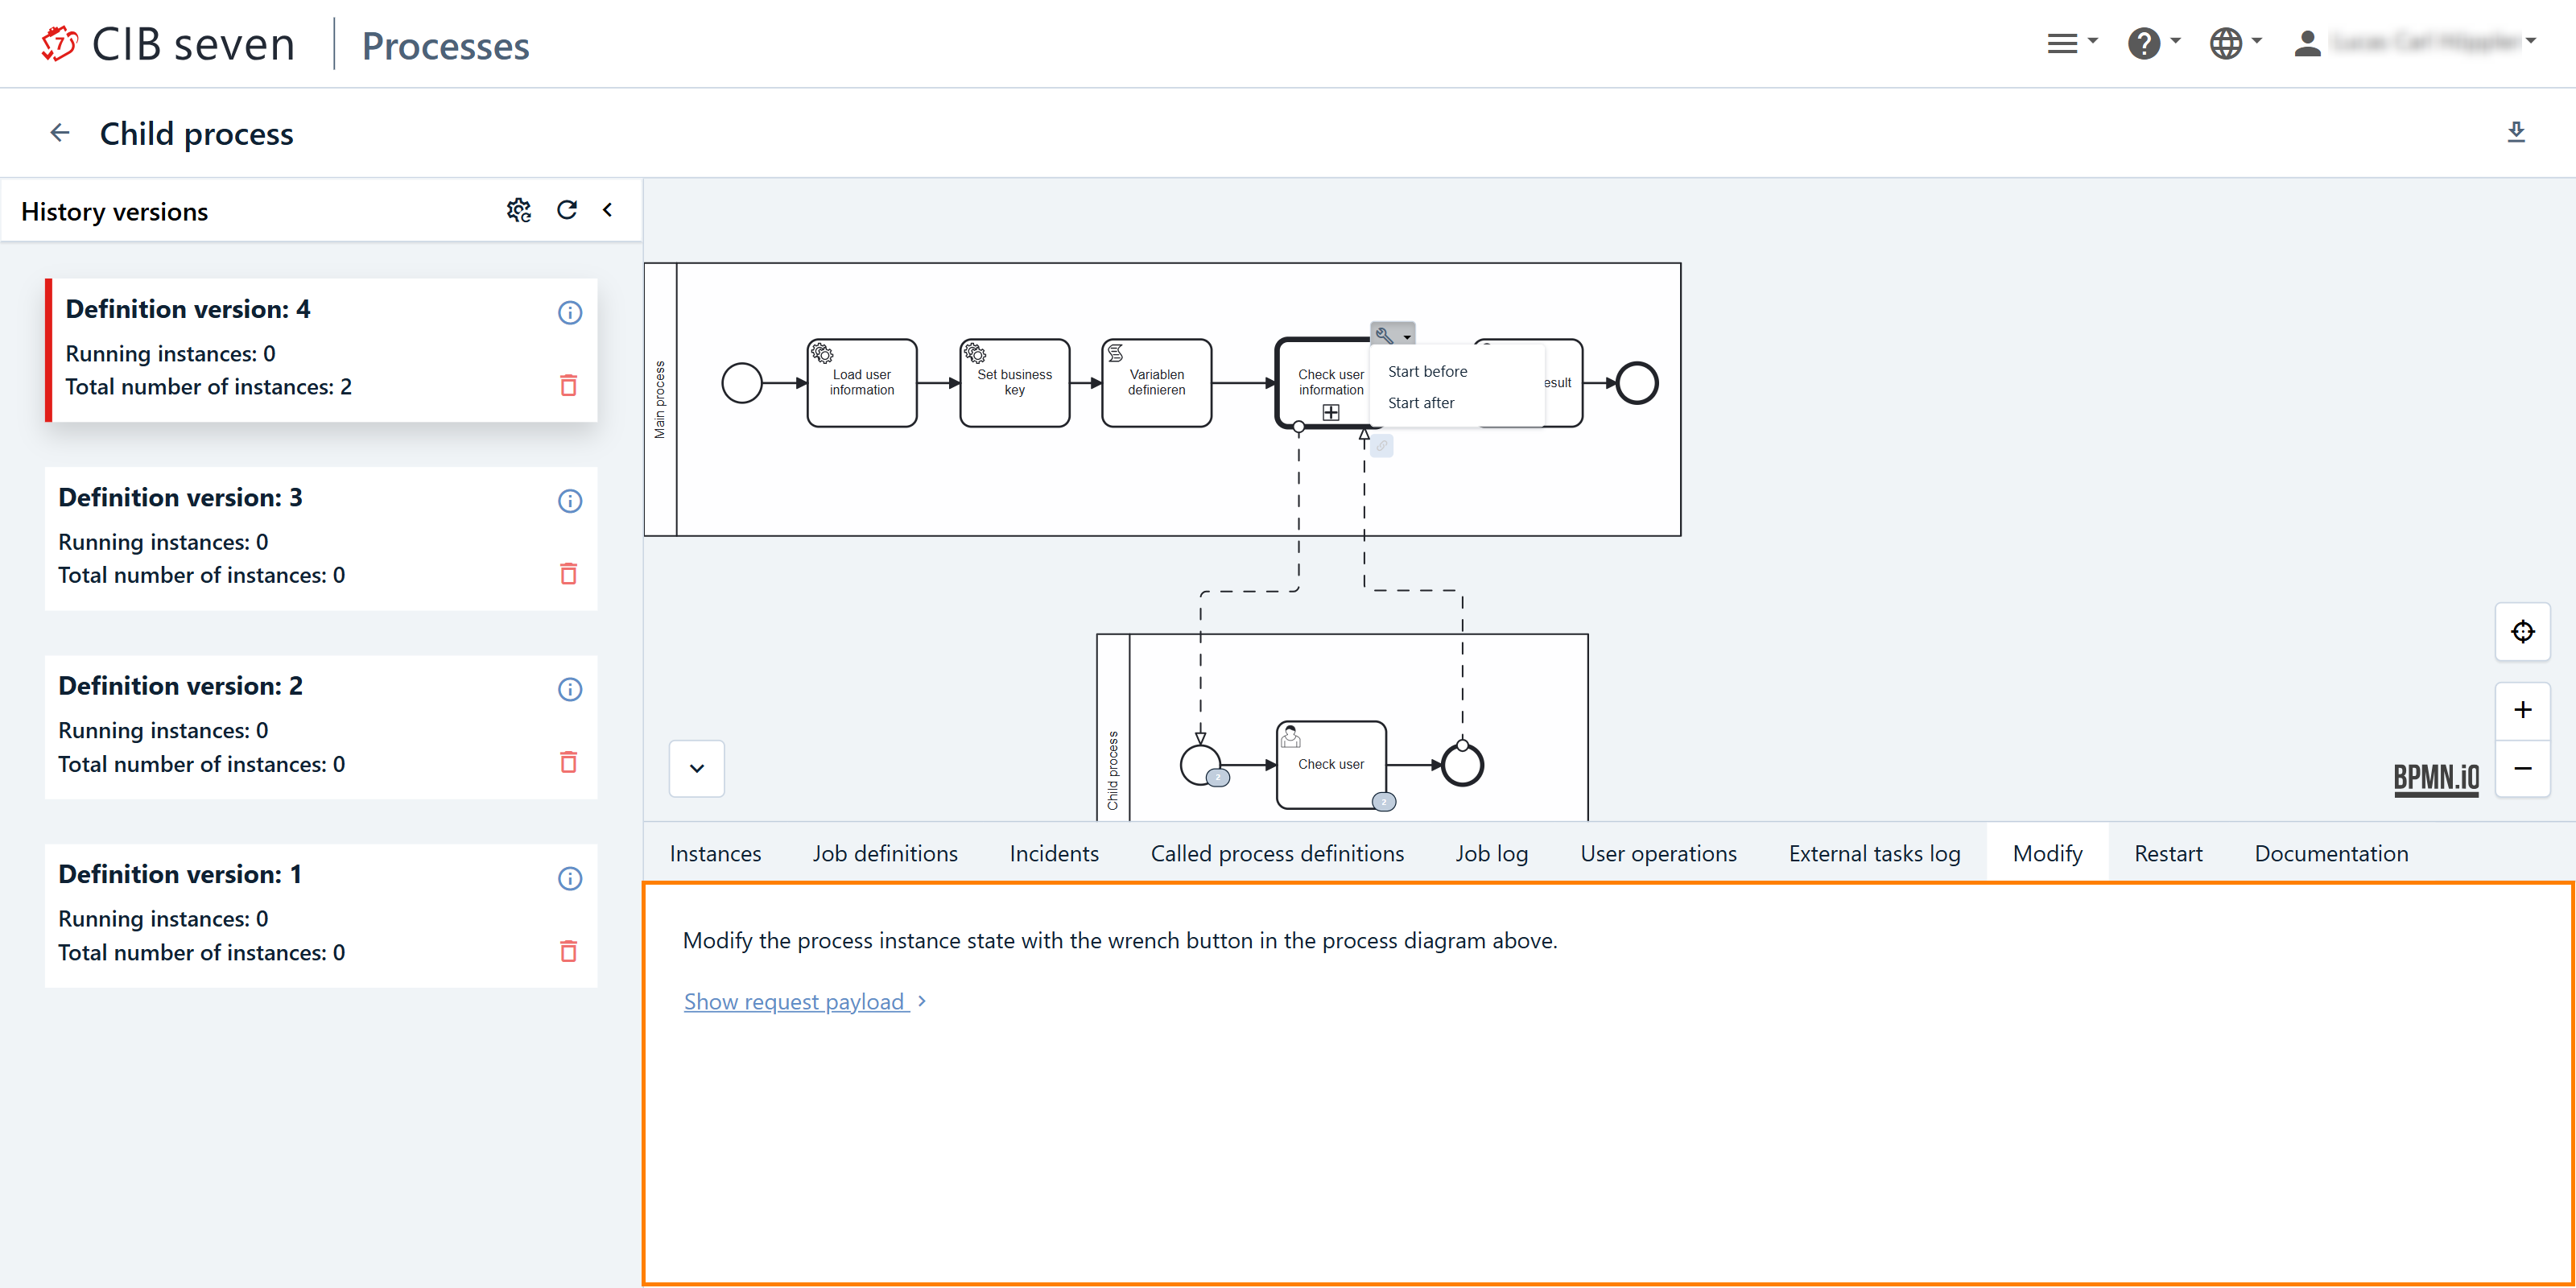Click Show request payload link
Image resolution: width=2576 pixels, height=1288 pixels.
coord(796,1001)
